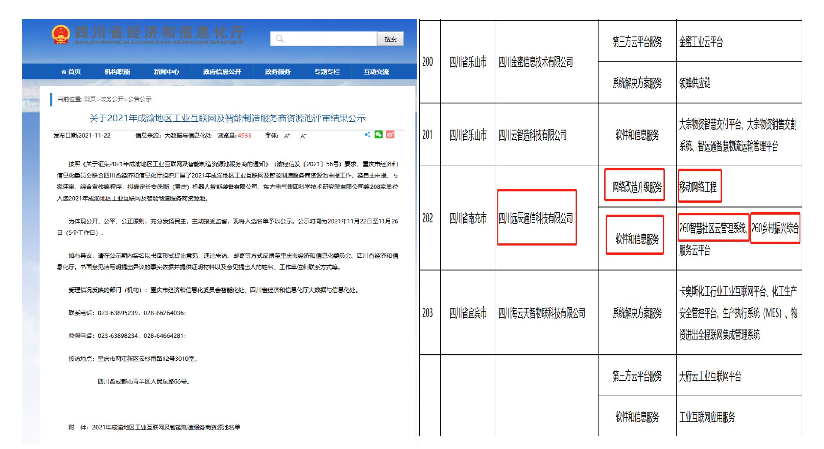Click the search text input field

[x=324, y=39]
